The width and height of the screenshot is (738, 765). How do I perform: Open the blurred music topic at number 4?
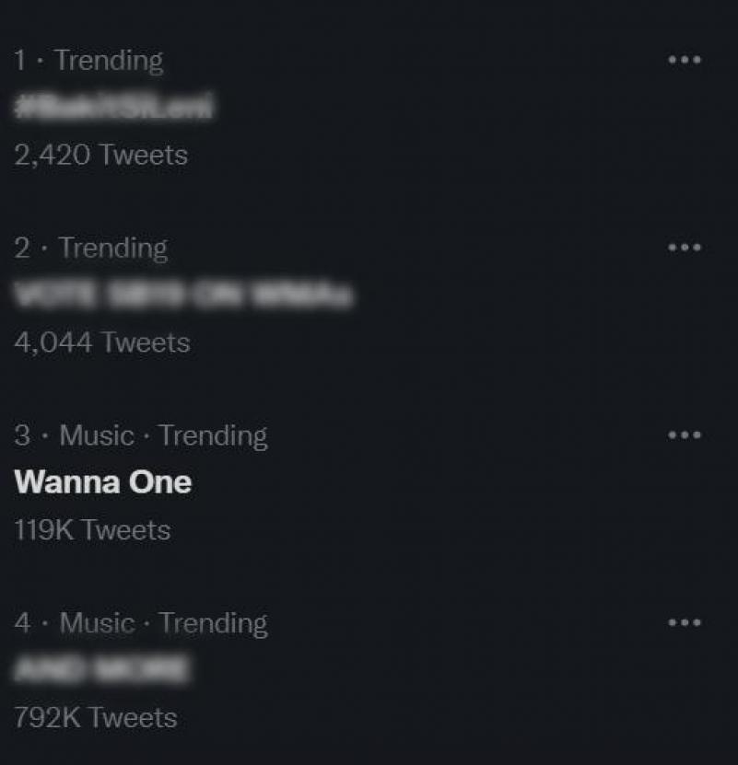tap(101, 669)
